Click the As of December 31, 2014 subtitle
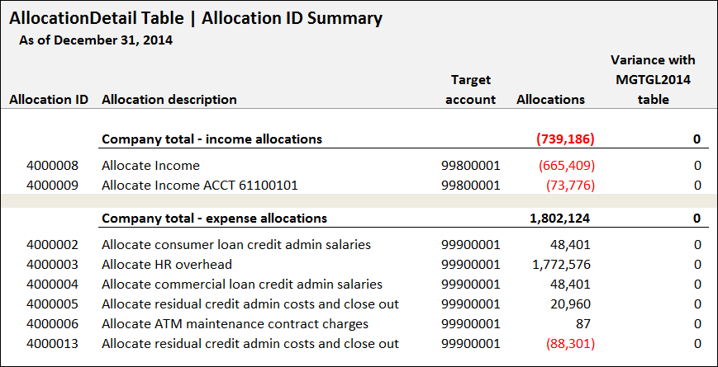718x367 pixels. tap(96, 40)
